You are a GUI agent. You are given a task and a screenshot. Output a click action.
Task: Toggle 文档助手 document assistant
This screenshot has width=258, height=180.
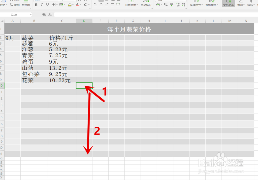coord(228,4)
